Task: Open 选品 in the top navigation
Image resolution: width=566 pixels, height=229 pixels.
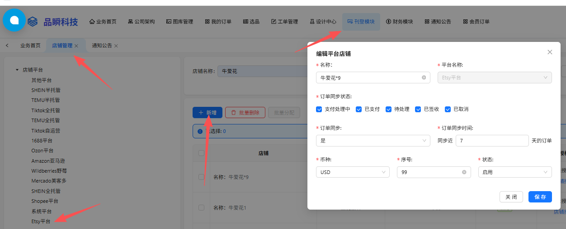Action: 251,22
